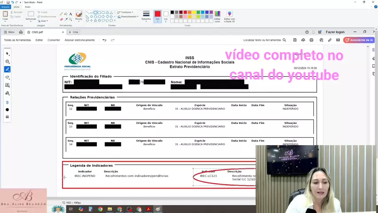Switch to the Exibir ribbon tab
This screenshot has height=213, width=378.
point(28,7)
